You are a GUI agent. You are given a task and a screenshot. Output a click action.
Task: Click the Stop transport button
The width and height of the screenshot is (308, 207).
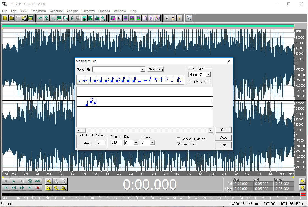pos(6,181)
